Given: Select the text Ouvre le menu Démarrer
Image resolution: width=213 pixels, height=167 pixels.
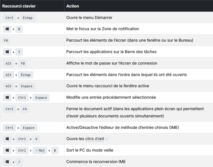Looking at the screenshot, I should (x=89, y=18).
